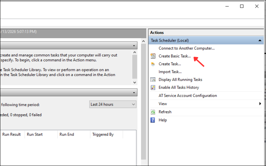Click the blue Help question mark icon

[153, 120]
